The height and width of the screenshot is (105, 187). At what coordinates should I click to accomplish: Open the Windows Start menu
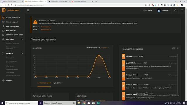(x=2, y=103)
